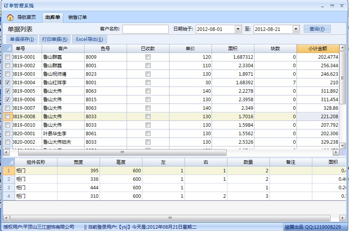349x231 pixels.
Task: Click the upper grid horizontal scrollbar thumb
Action: pyautogui.click(x=122, y=153)
